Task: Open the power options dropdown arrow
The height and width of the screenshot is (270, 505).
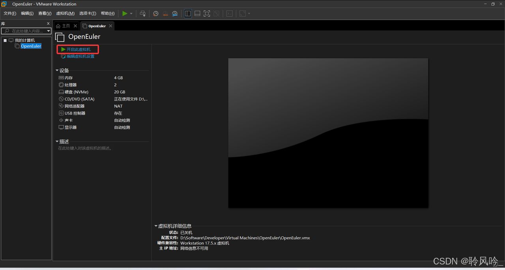Action: (131, 14)
